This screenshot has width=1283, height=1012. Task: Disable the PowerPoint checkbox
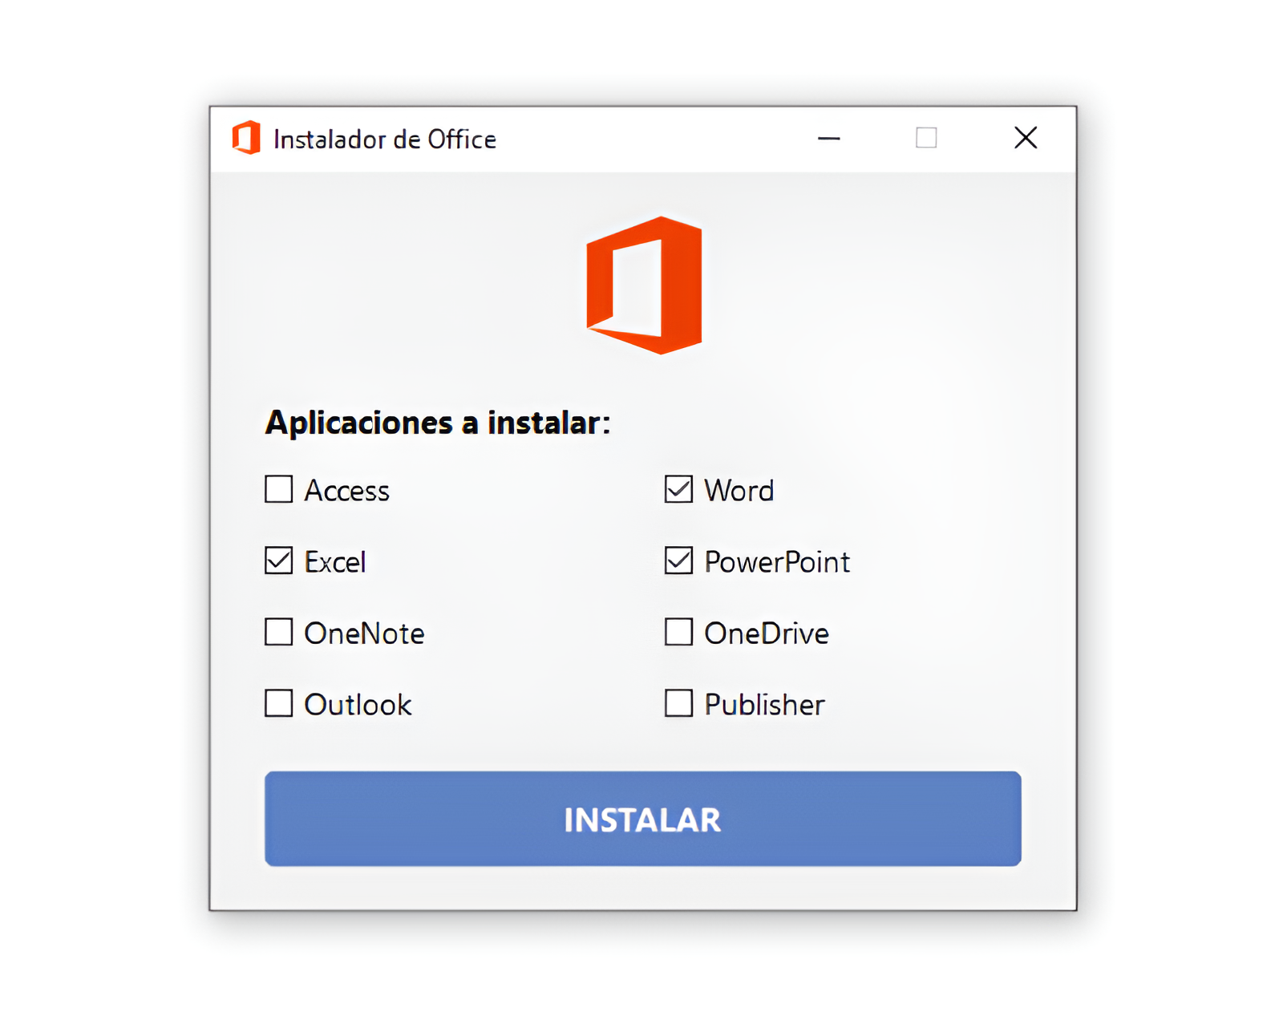678,561
